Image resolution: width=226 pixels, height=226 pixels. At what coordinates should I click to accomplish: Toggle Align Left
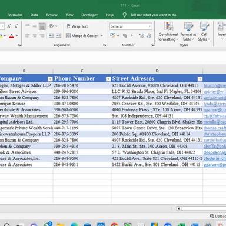coord(28,36)
